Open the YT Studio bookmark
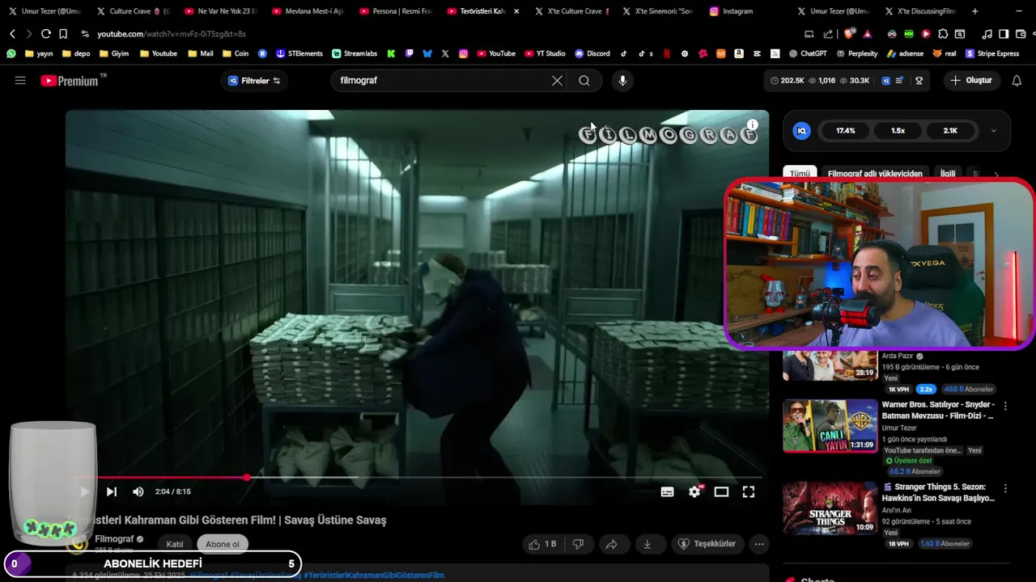 (544, 53)
